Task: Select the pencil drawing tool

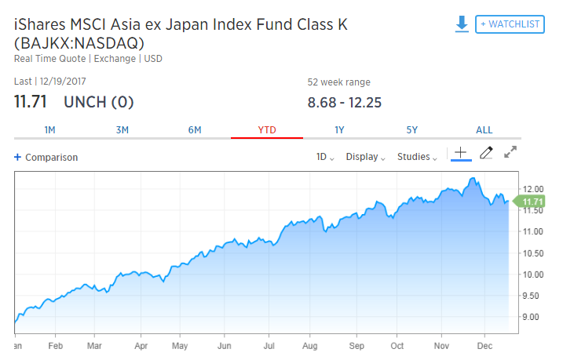Action: point(485,153)
